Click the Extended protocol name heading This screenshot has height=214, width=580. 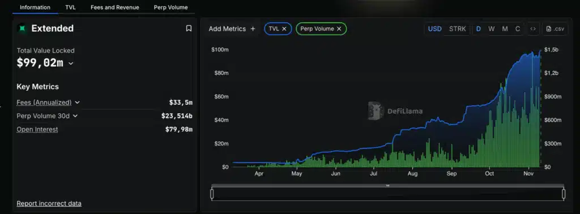pyautogui.click(x=53, y=28)
